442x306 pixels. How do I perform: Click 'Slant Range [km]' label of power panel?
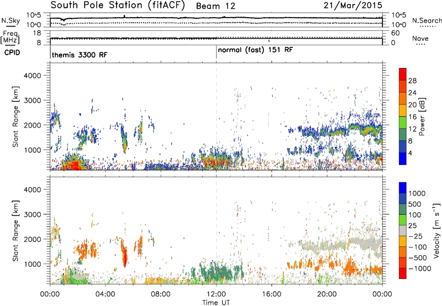(15, 117)
